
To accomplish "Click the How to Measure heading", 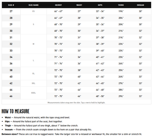I will tap(16, 111).
